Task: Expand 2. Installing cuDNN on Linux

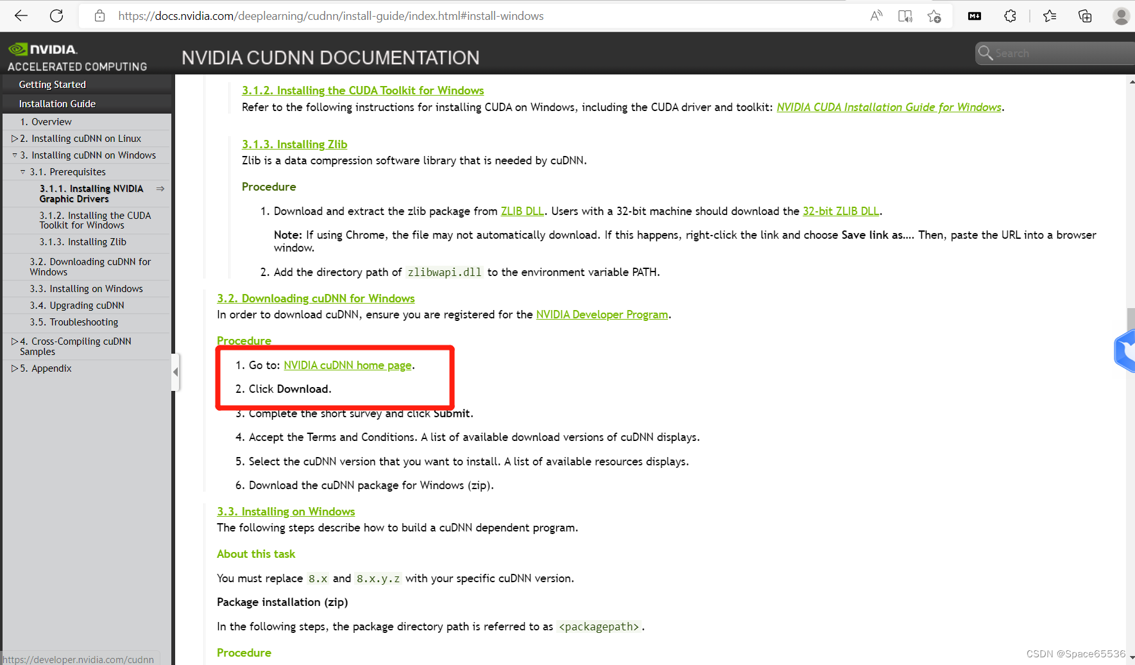Action: (15, 139)
